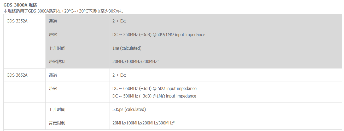Click the 1ns (calculated) value
Viewport: 344px width, 131px height.
[x=127, y=48]
